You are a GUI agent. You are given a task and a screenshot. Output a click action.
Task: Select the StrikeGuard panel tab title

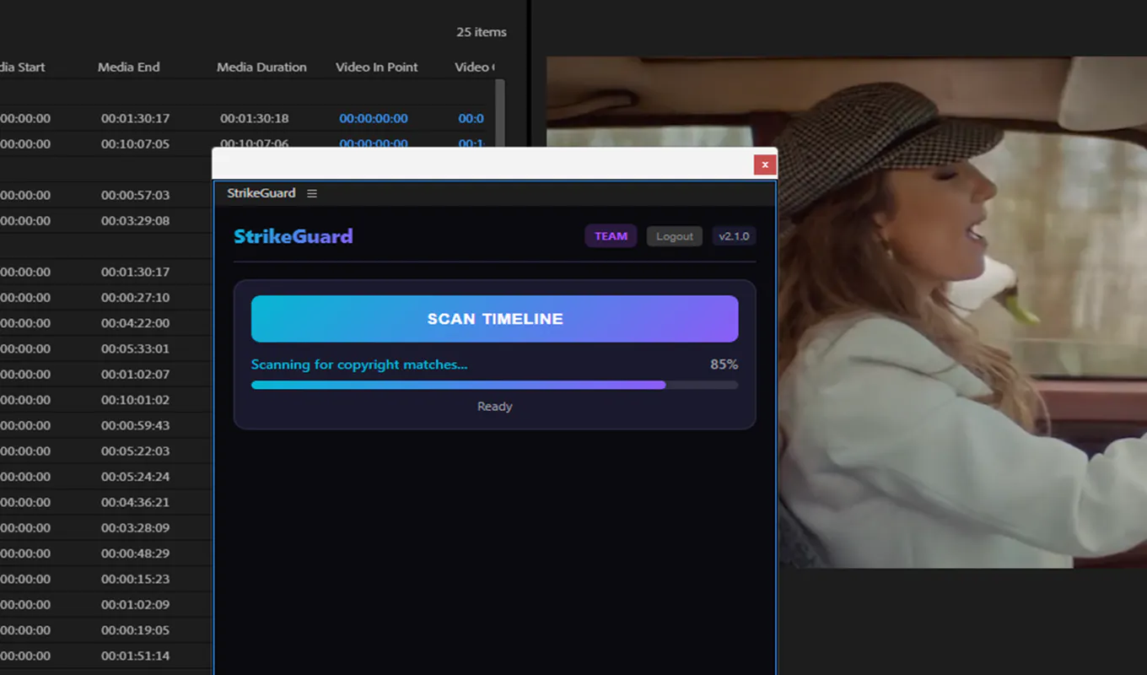[x=261, y=193]
